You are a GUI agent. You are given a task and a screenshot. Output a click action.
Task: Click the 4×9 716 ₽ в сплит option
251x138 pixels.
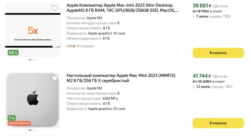[x=207, y=11]
